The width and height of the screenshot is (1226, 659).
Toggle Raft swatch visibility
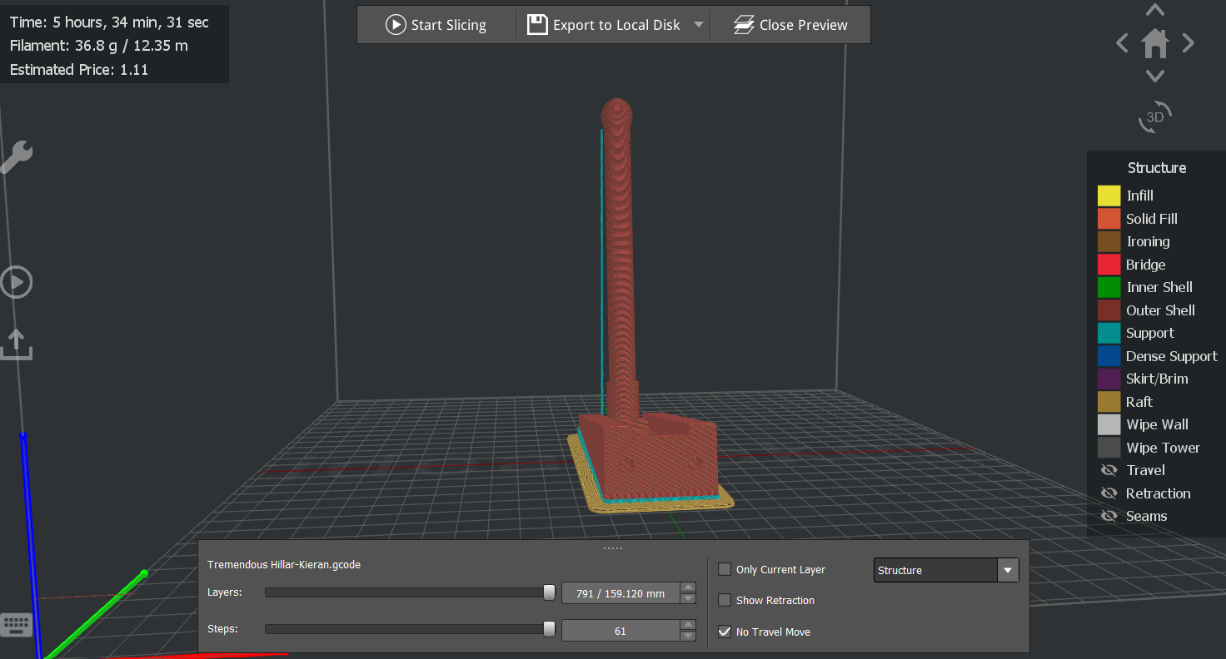click(x=1109, y=402)
